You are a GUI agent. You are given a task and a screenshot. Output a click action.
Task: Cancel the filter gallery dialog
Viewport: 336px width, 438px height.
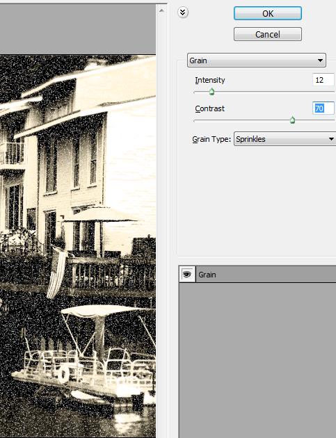tap(268, 34)
